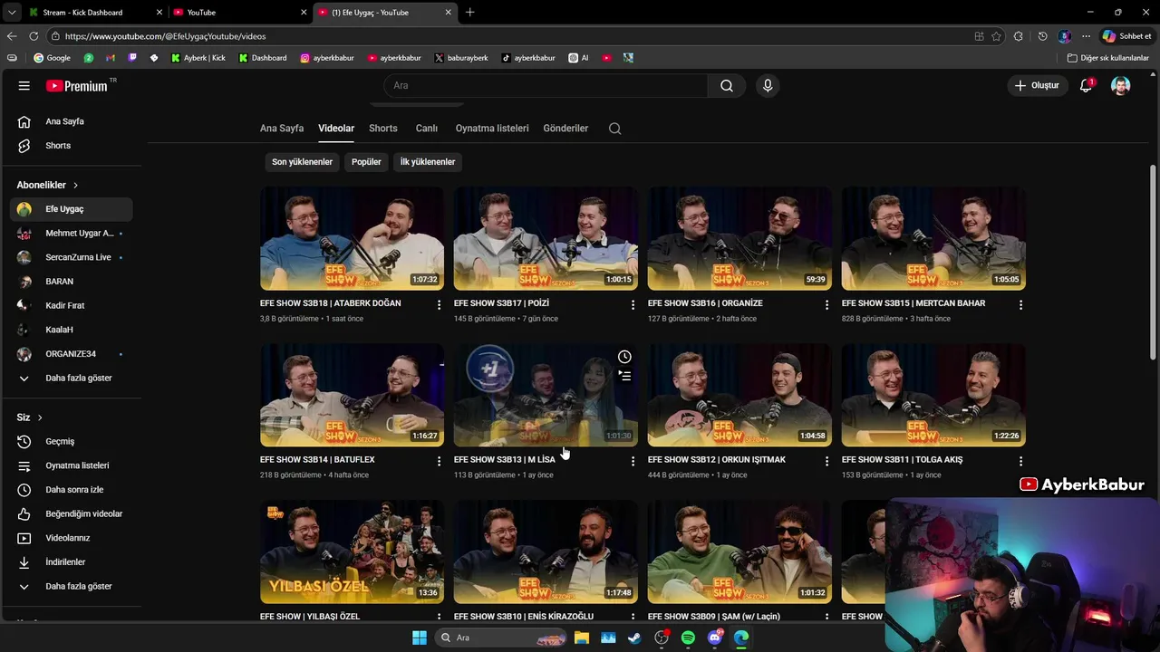1160x652 pixels.
Task: Switch to the Ana Sayfa channel tab
Action: [282, 129]
